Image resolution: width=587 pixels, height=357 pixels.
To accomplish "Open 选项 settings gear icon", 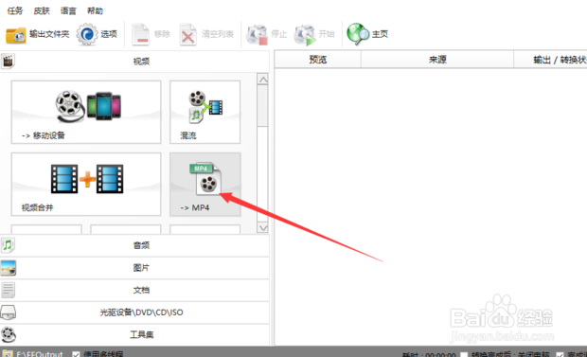I will [x=87, y=34].
